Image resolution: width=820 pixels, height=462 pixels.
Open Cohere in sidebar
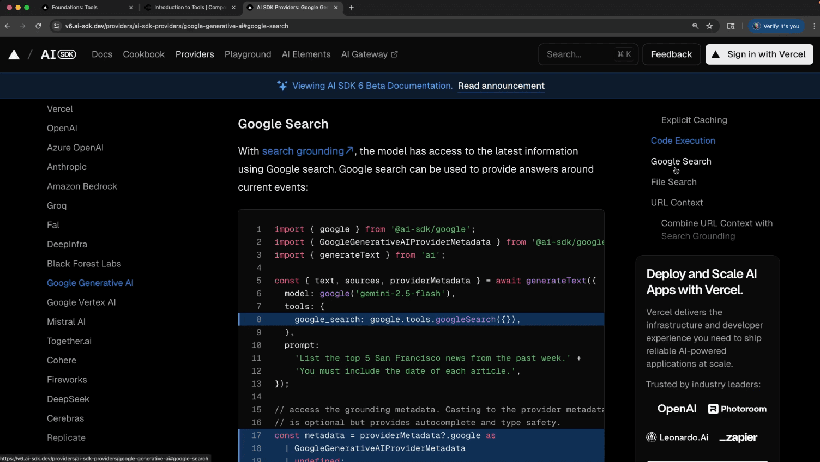click(x=62, y=360)
